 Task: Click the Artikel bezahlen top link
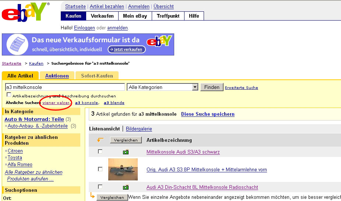[107, 7]
